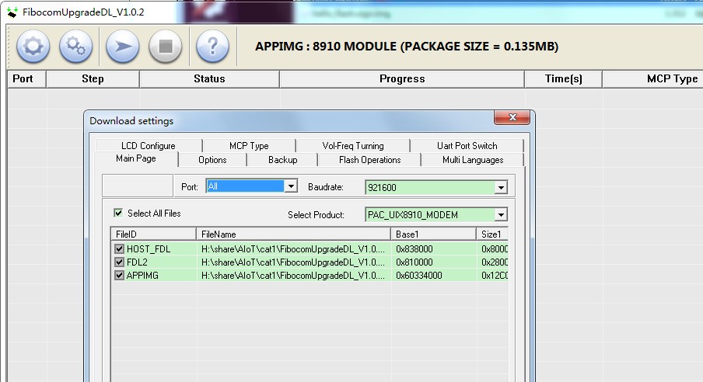
Task: Switch to the Flash Operations tab
Action: pyautogui.click(x=369, y=160)
